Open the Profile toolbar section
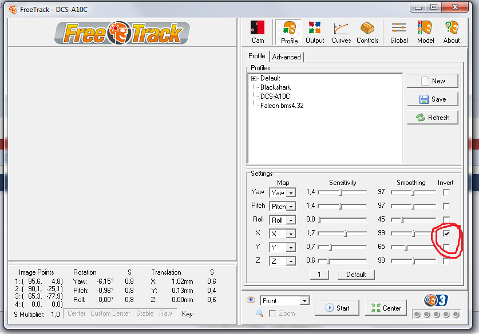Image resolution: width=479 pixels, height=334 pixels. click(289, 32)
